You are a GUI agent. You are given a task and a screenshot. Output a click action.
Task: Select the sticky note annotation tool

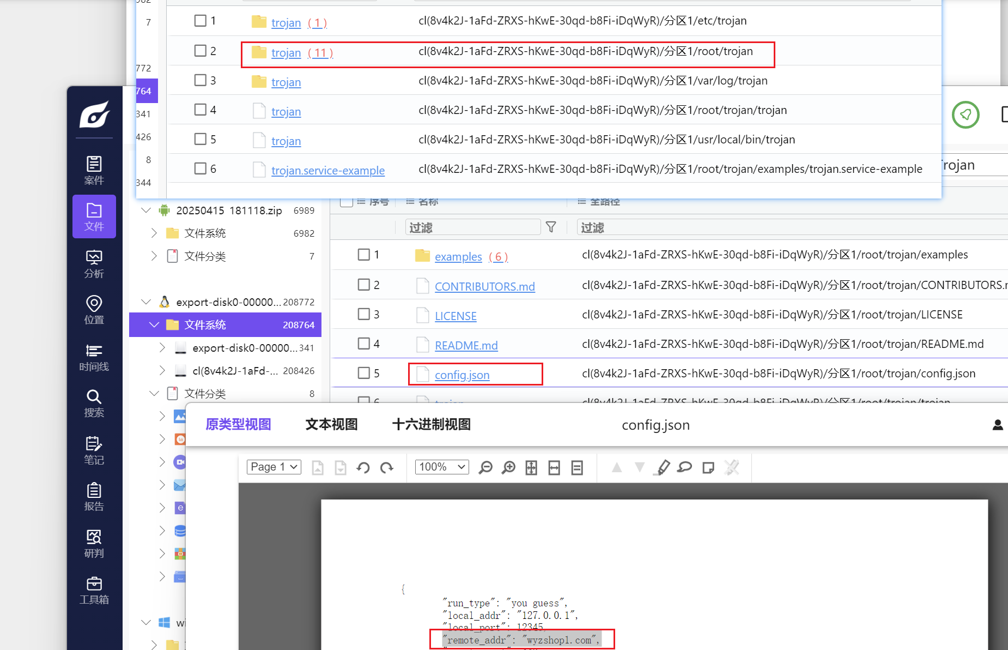click(708, 468)
